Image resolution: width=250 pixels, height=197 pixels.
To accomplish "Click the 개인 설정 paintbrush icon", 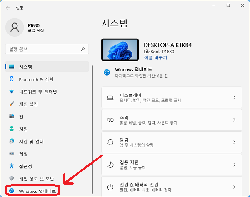I will click(12, 104).
